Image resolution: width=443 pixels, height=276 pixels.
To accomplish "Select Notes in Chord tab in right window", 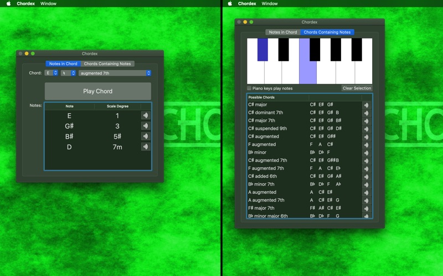I will [283, 32].
